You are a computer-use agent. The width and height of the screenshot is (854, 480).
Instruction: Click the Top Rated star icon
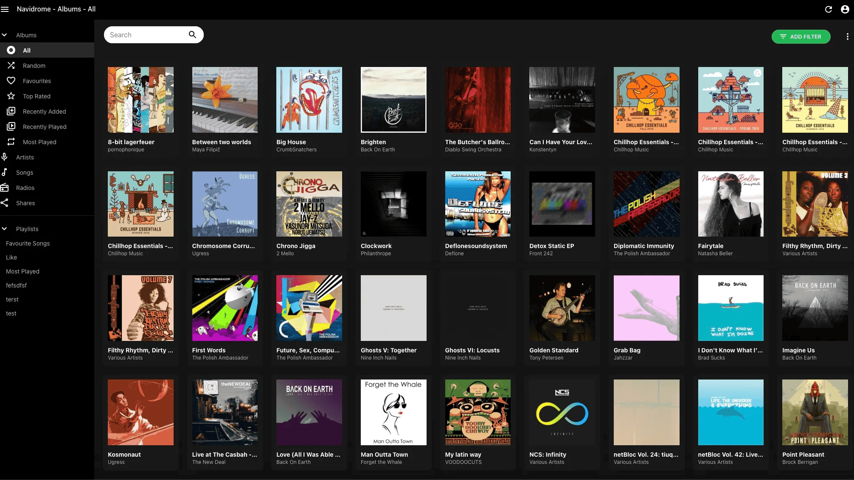click(11, 96)
